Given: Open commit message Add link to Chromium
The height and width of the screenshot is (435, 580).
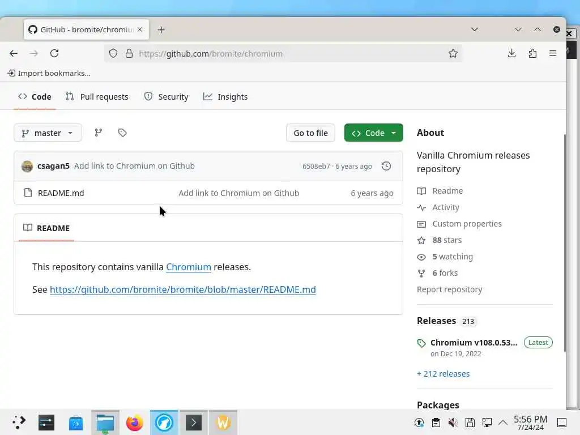Looking at the screenshot, I should click(x=134, y=166).
